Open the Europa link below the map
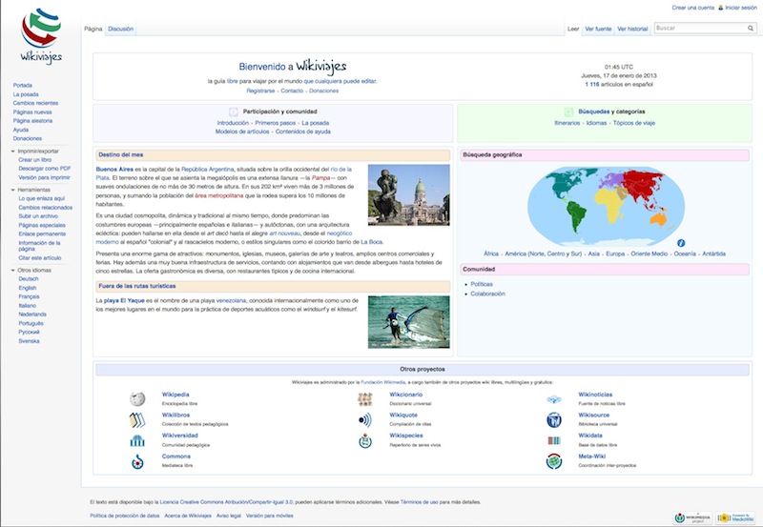Viewport: 763px width, 527px height. pos(615,253)
